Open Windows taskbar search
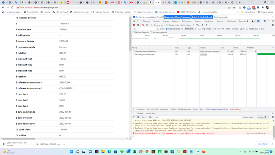The width and height of the screenshot is (275, 155). tap(78, 151)
